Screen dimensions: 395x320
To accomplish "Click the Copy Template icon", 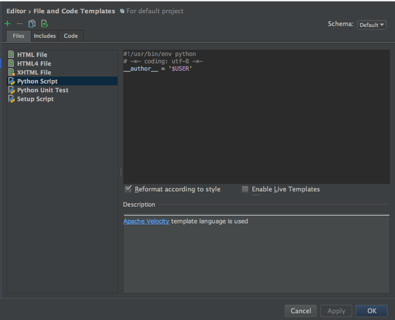I will coord(32,24).
